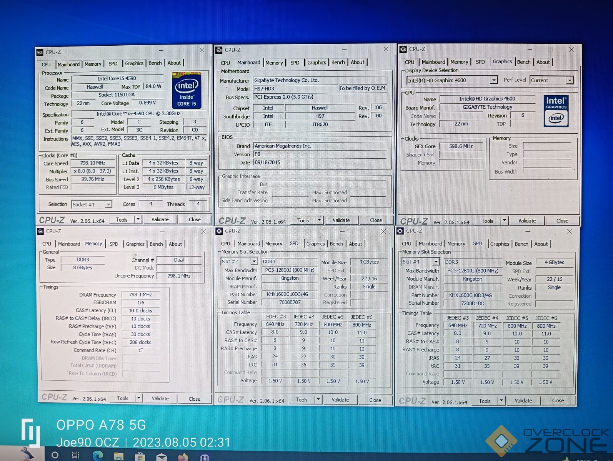Click the CPU-Z title icon in the Memory window

coord(40,231)
